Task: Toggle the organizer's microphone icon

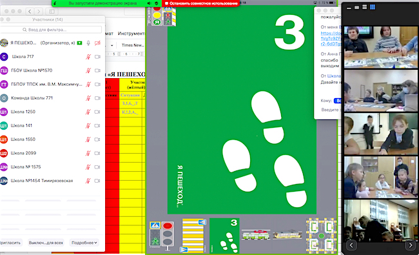Action: [88, 43]
